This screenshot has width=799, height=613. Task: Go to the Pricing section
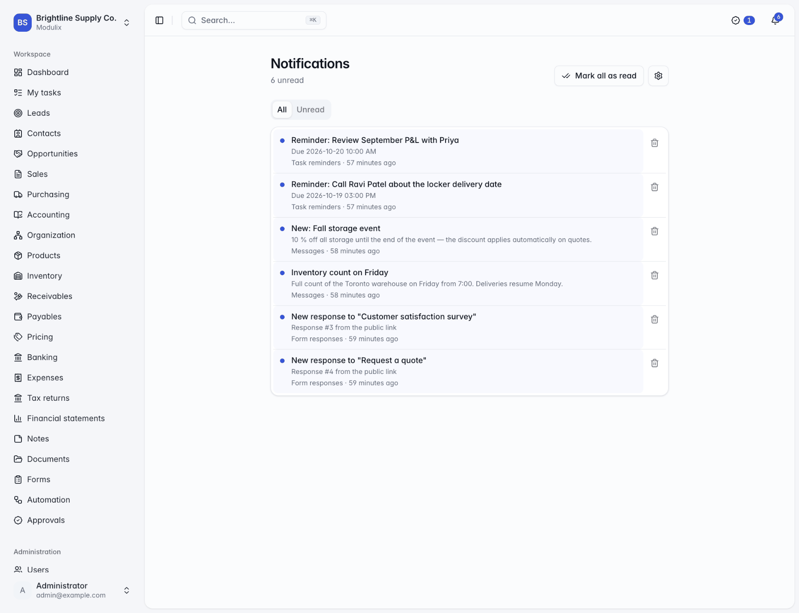[x=71, y=337]
